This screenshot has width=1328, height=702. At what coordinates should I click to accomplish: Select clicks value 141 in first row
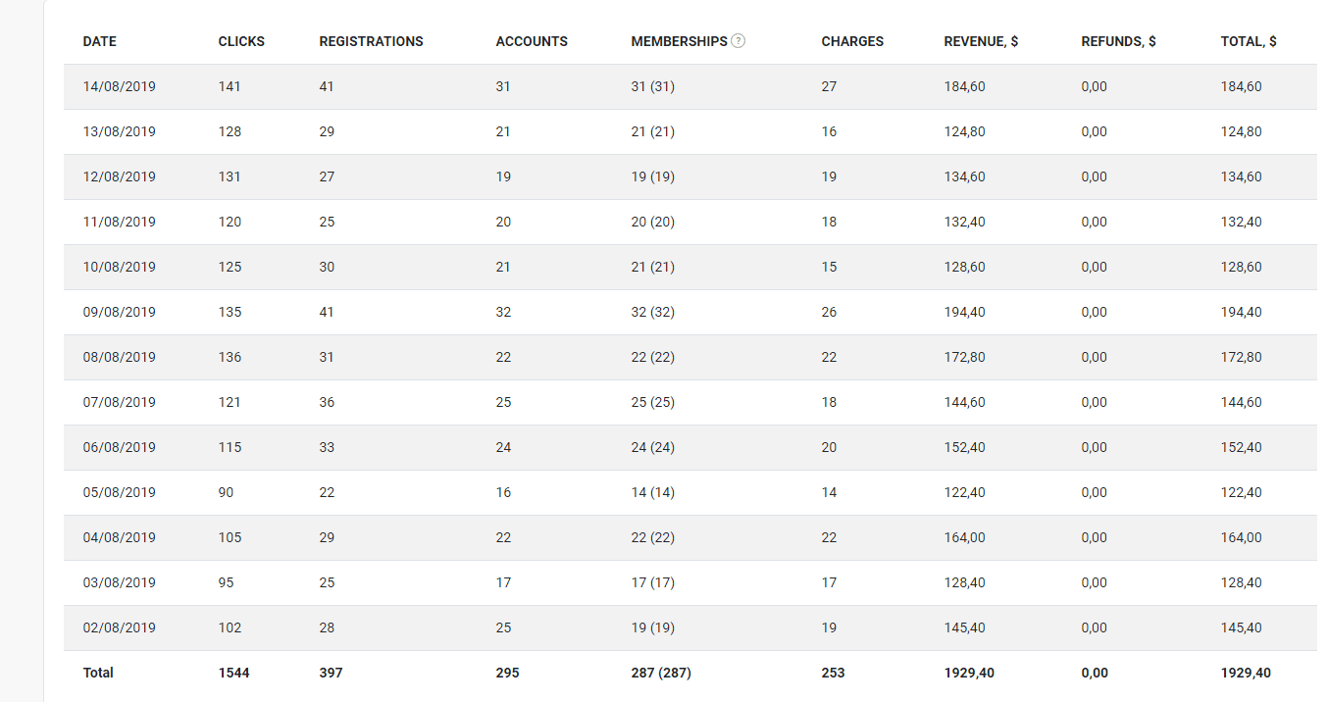[230, 86]
